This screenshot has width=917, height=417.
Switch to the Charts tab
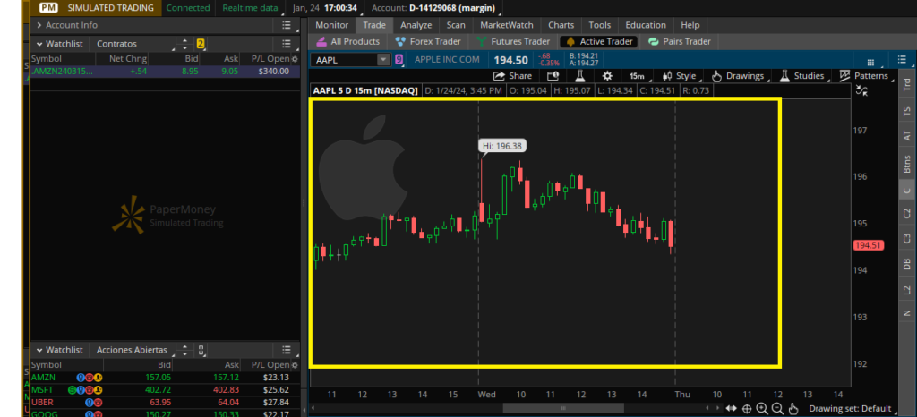click(561, 25)
